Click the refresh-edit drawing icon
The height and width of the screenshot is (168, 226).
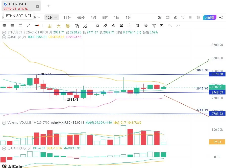pos(77,26)
